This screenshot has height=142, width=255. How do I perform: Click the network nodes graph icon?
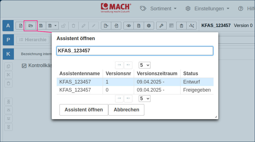192,26
